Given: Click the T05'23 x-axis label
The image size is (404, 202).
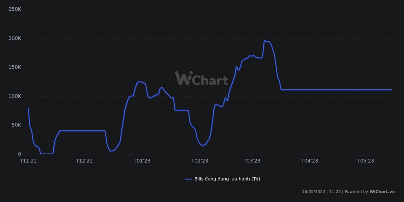Looking at the screenshot, I should 365,161.
